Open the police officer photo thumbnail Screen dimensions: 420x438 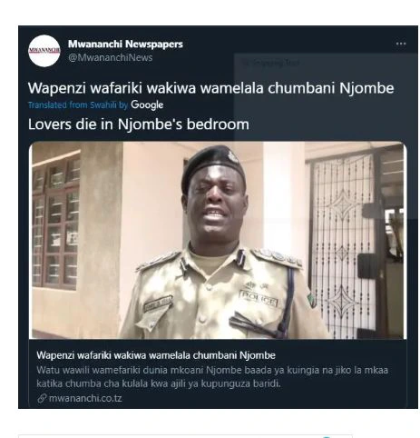218,240
